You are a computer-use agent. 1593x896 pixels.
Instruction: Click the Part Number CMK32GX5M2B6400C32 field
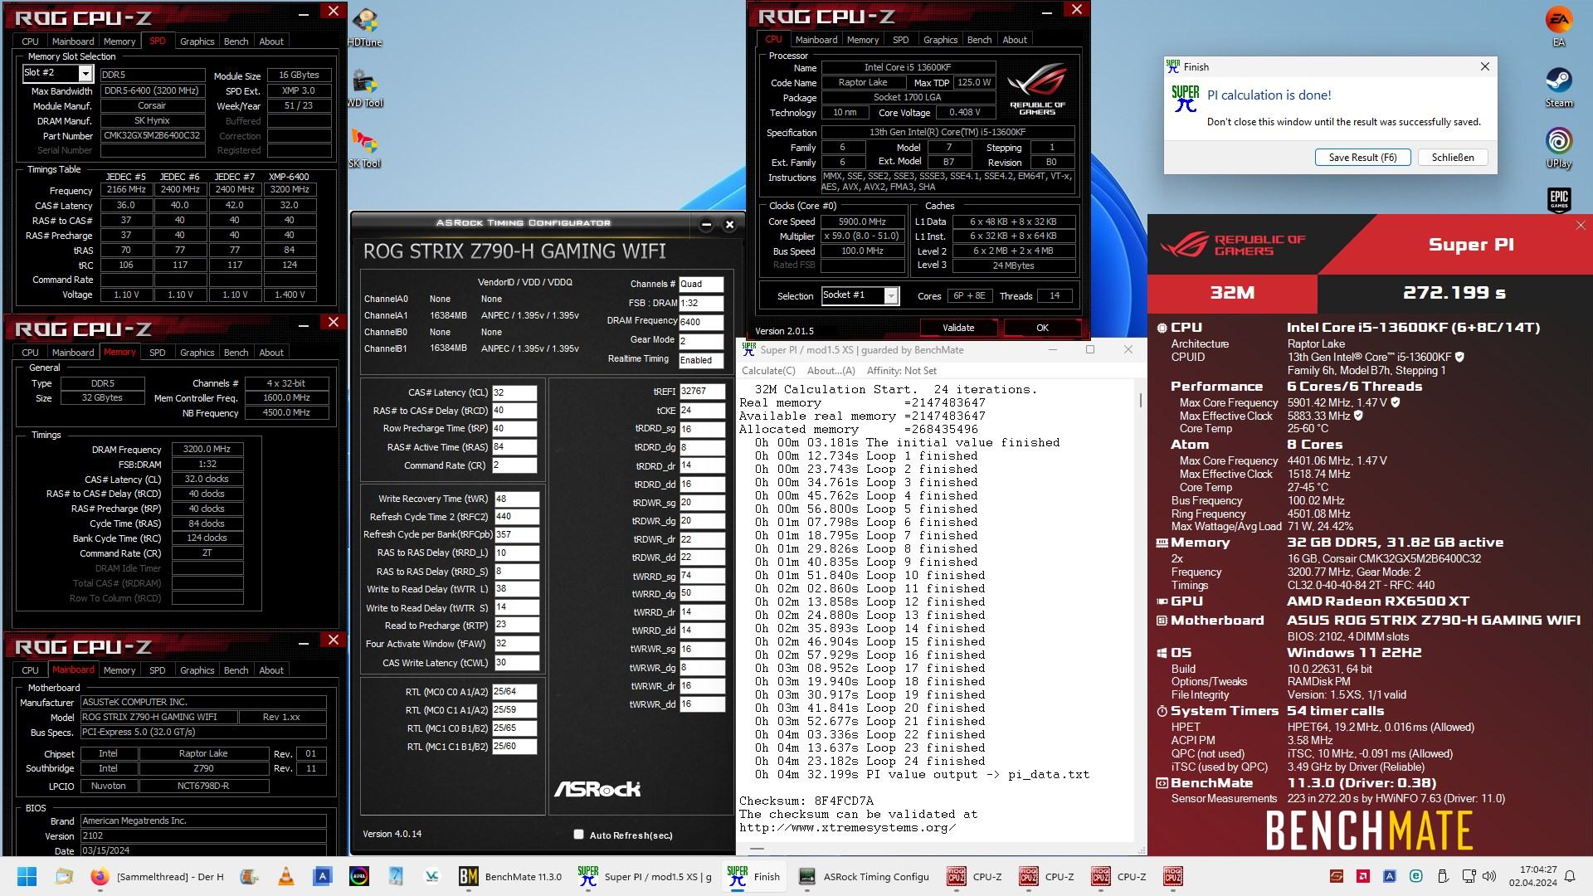click(153, 135)
